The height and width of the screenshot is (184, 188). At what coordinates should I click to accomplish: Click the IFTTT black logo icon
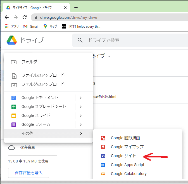point(64,26)
